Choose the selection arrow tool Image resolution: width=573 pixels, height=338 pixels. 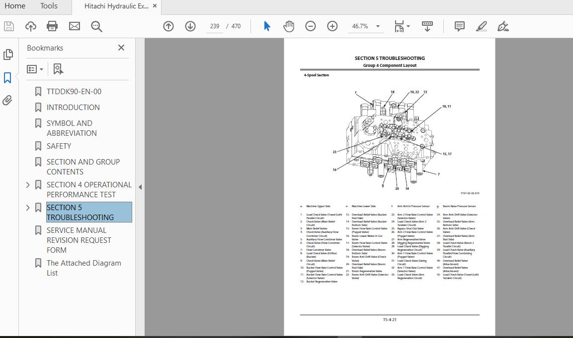click(267, 26)
